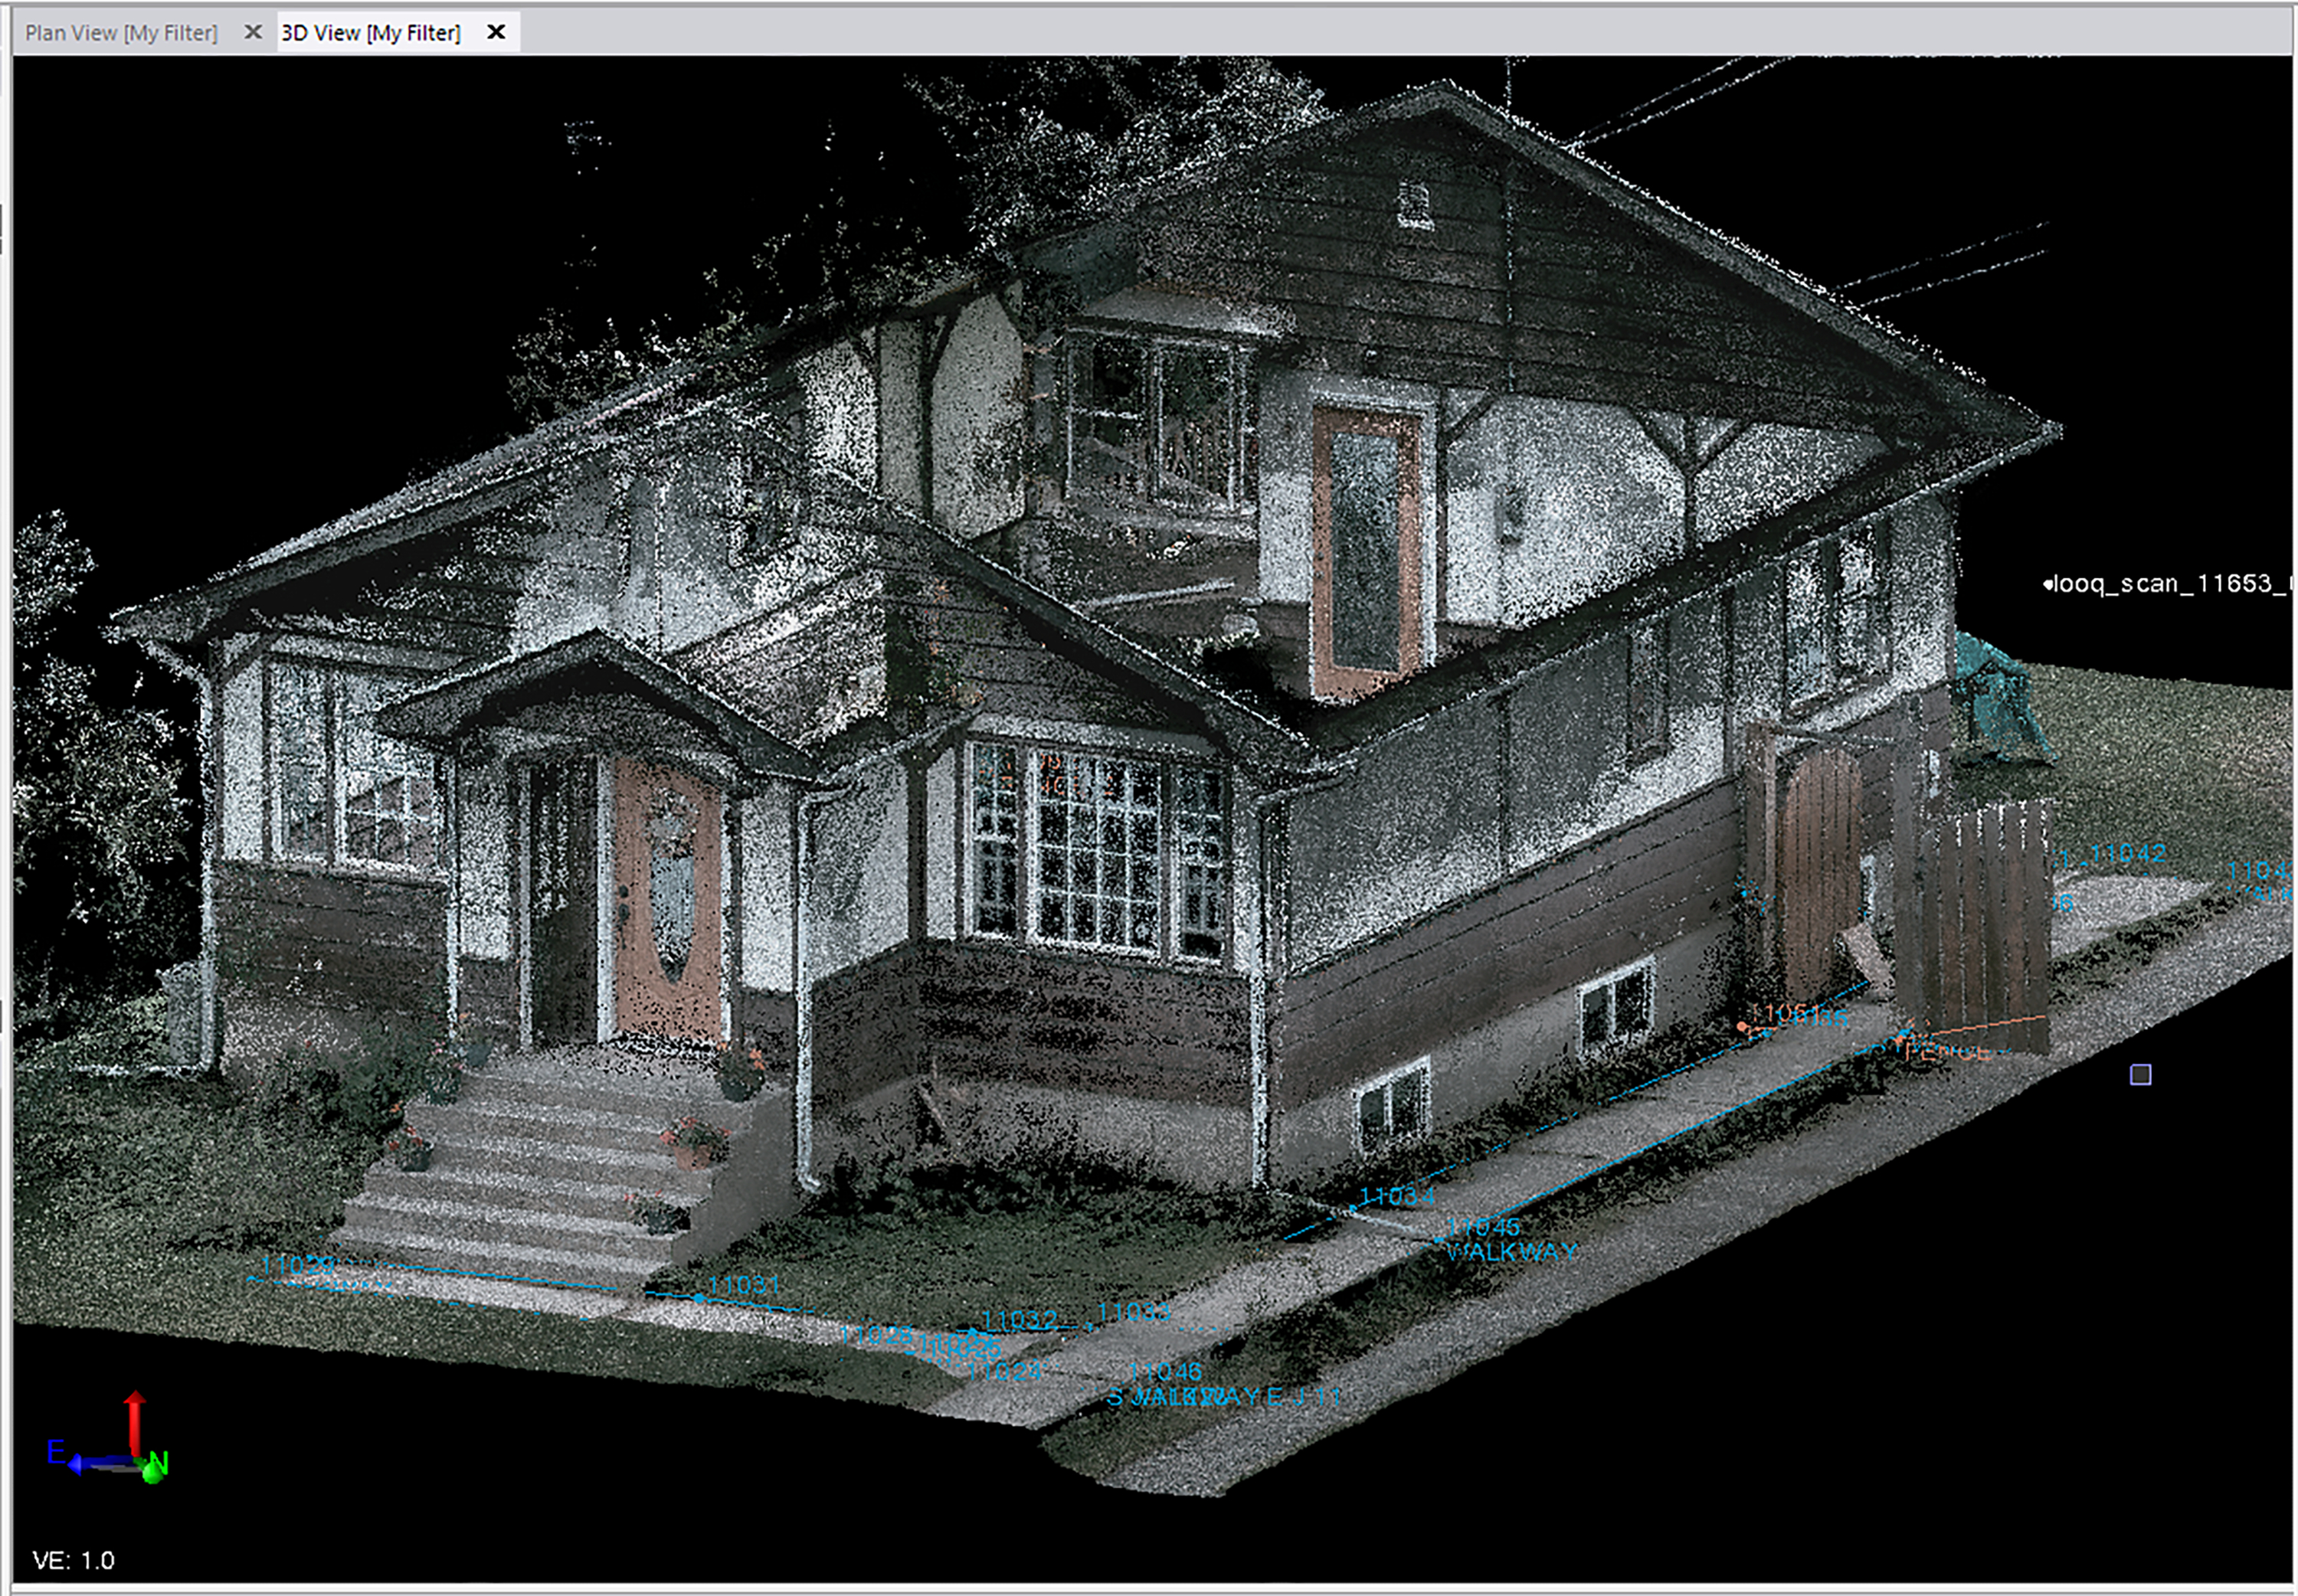Select survey point 11034

(x=1396, y=1196)
